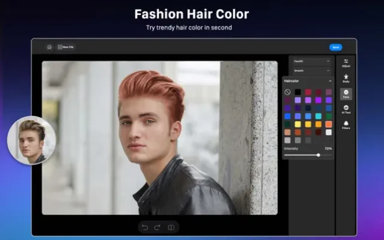Click the original photo circular thumbnail
The image size is (384, 240).
(31, 140)
